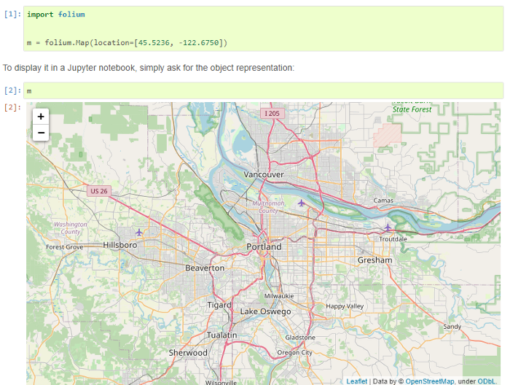This screenshot has width=510, height=385.
Task: Click the zoom in plus button
Action: pos(41,117)
